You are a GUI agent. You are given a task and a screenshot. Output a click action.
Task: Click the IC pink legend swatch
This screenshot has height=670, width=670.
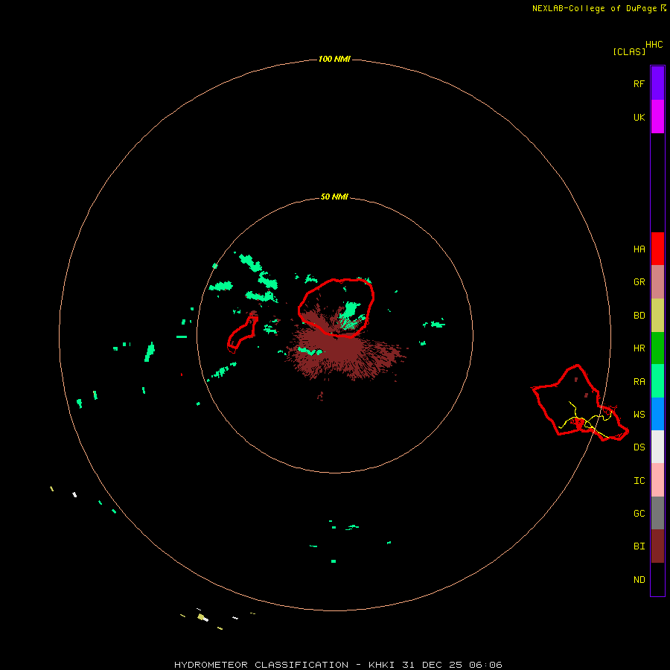657,480
